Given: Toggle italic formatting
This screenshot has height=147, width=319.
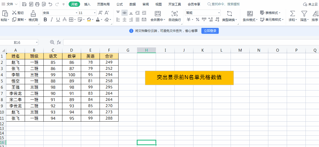Looking at the screenshot, I should pos(51,19).
